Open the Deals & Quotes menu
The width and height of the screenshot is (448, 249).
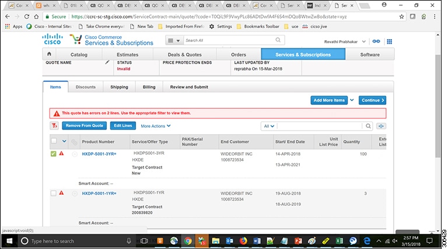(184, 55)
